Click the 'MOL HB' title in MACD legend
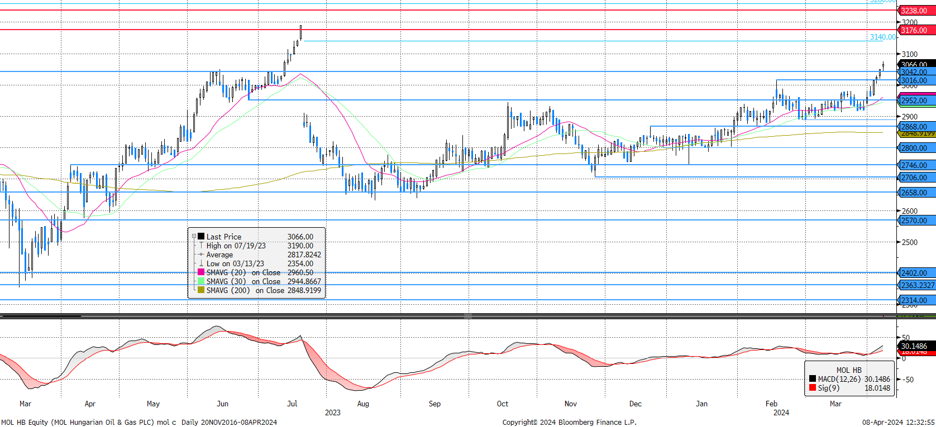936x427 pixels. coord(849,370)
